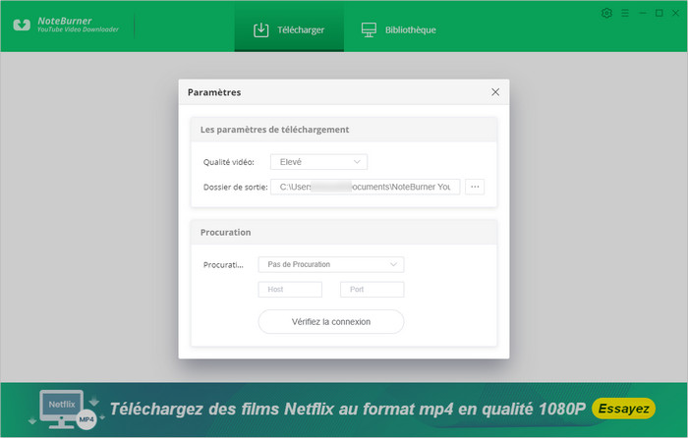Click the Host input field
Screen dimensions: 688x438
pyautogui.click(x=290, y=290)
